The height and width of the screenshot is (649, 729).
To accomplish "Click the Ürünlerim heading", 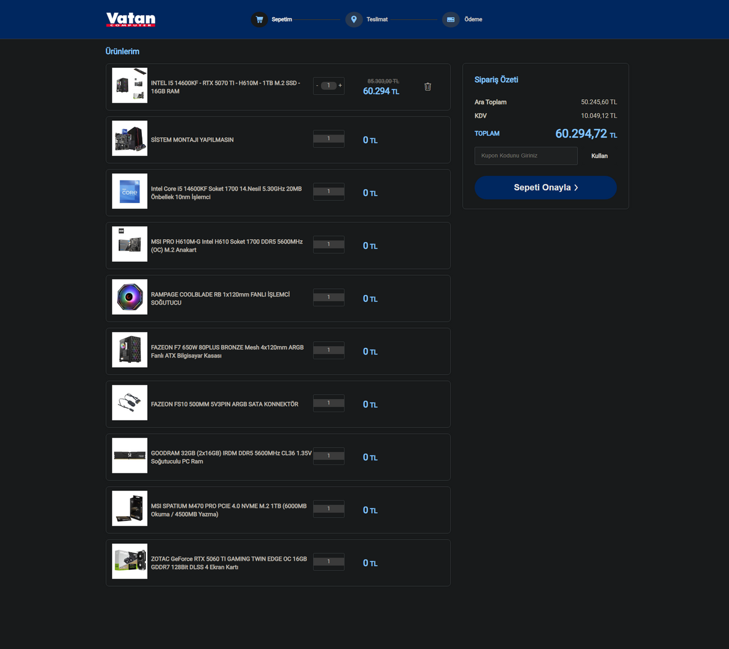I will pyautogui.click(x=123, y=52).
